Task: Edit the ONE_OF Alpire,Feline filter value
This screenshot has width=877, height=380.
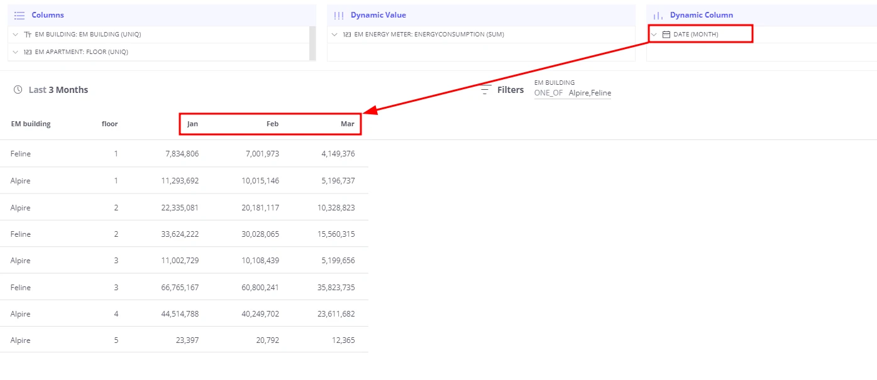Action: click(x=573, y=93)
